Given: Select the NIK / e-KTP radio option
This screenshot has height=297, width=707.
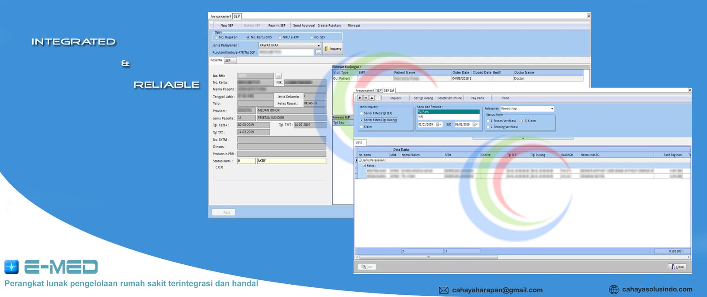Looking at the screenshot, I should click(x=280, y=37).
